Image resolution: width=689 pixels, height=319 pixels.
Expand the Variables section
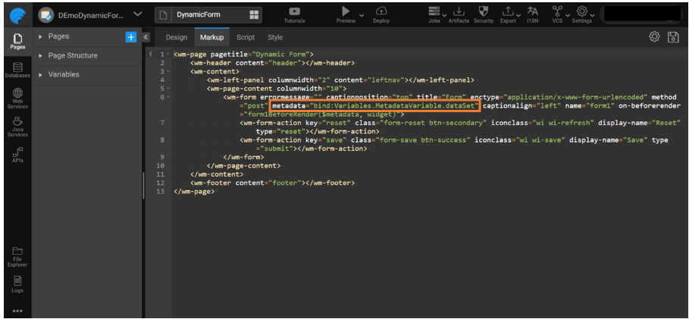tap(40, 74)
